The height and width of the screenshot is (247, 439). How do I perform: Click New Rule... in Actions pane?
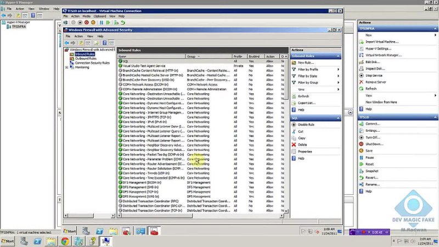(306, 63)
